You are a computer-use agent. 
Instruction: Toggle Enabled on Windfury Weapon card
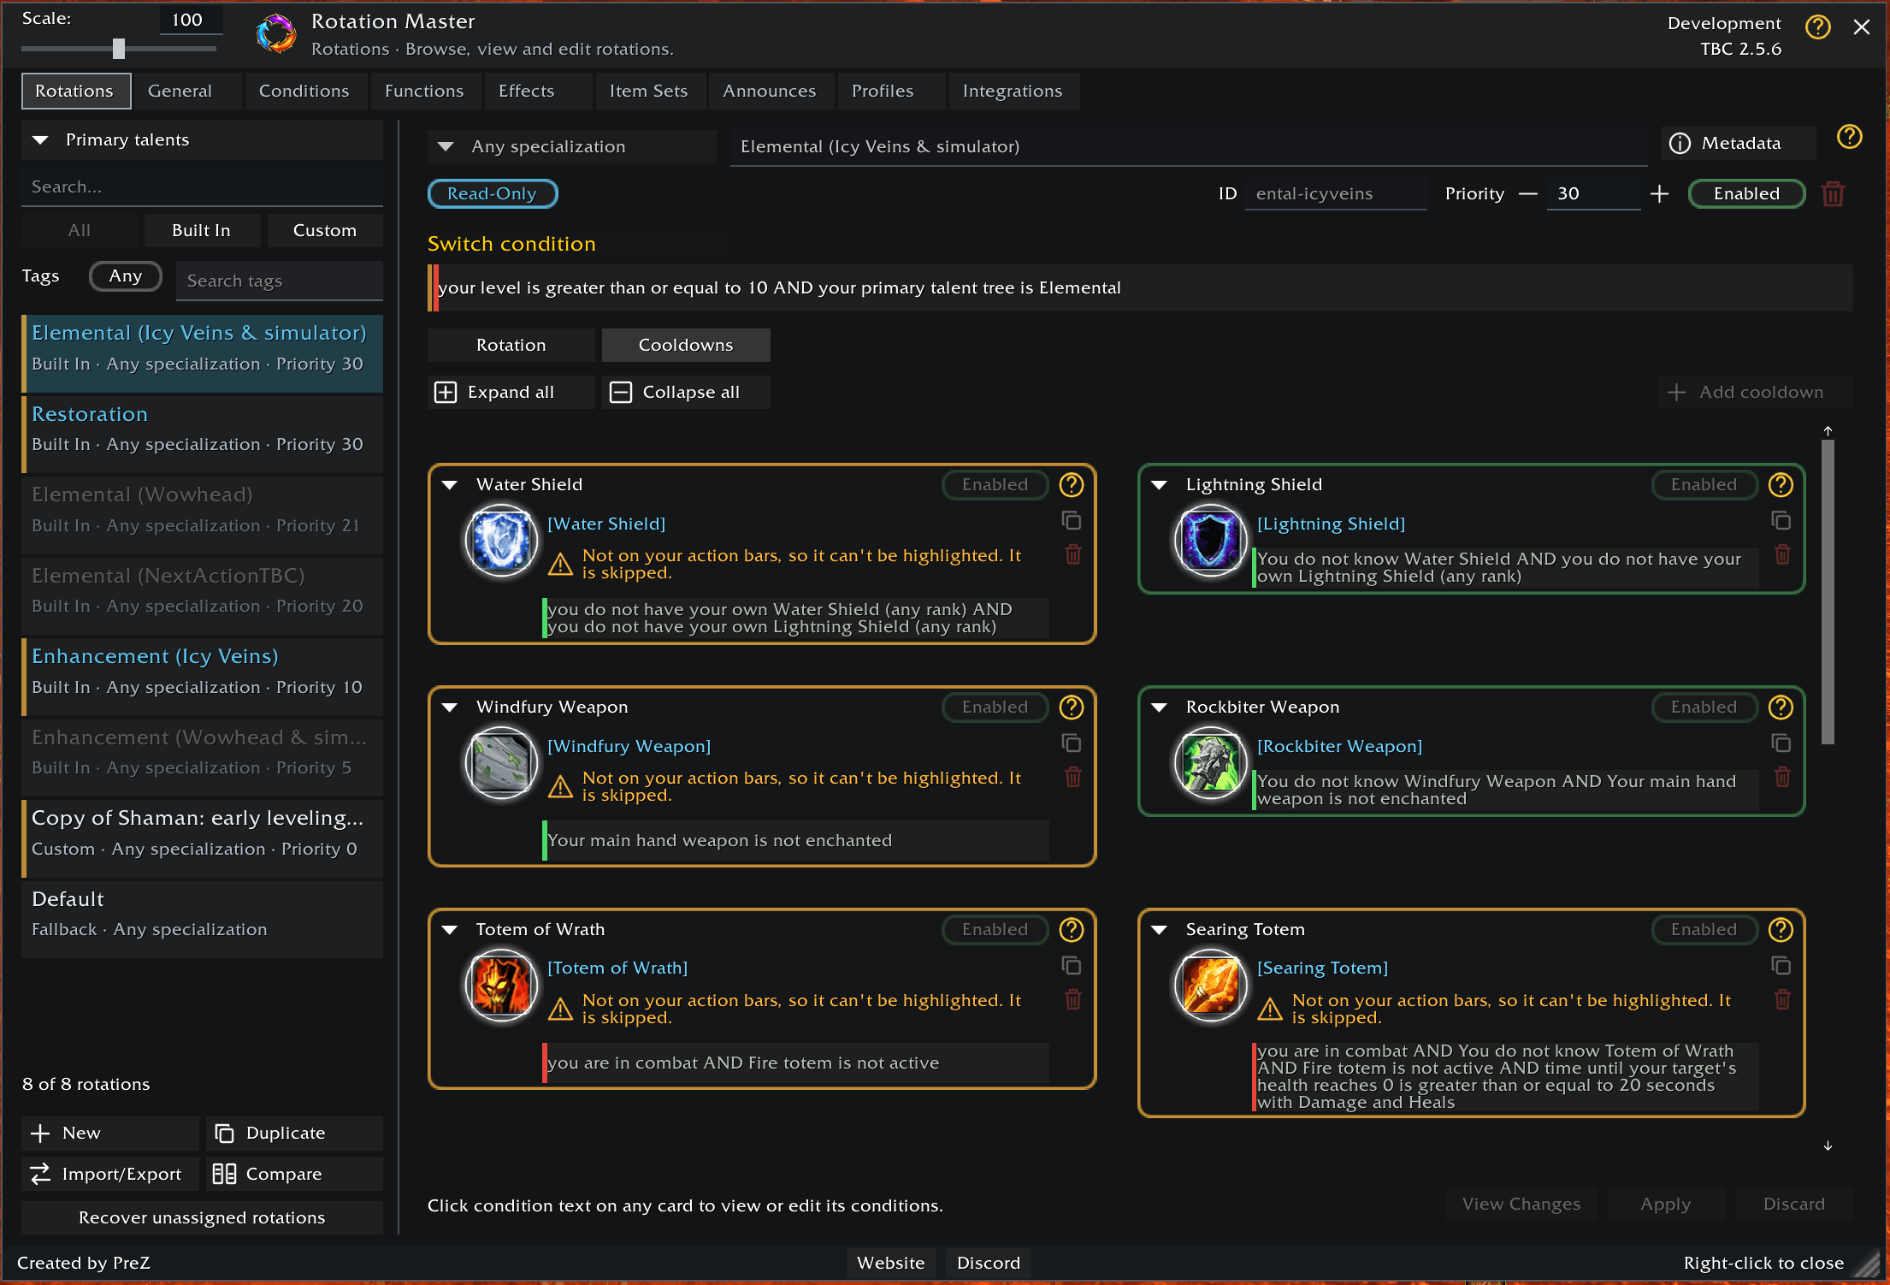click(995, 708)
